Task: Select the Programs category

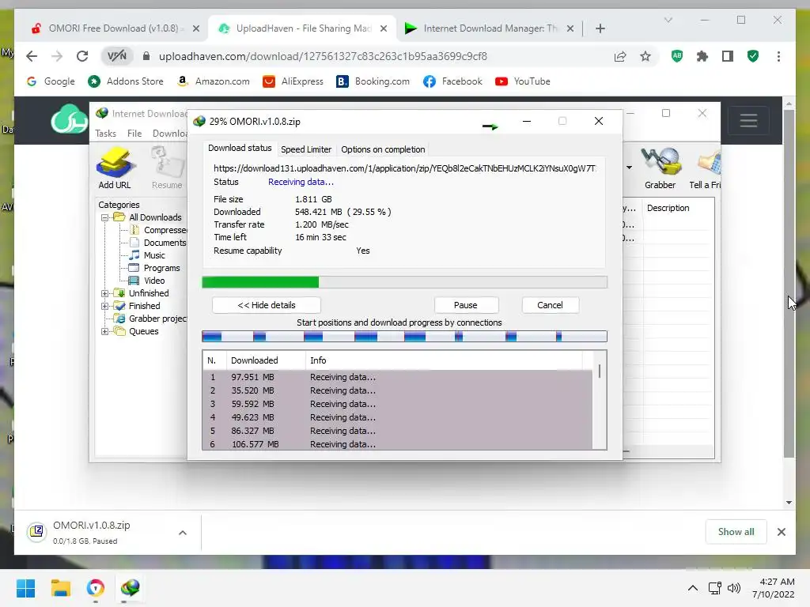Action: point(161,269)
